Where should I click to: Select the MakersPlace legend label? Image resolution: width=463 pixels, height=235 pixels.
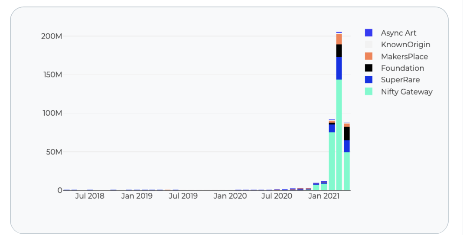(x=404, y=56)
